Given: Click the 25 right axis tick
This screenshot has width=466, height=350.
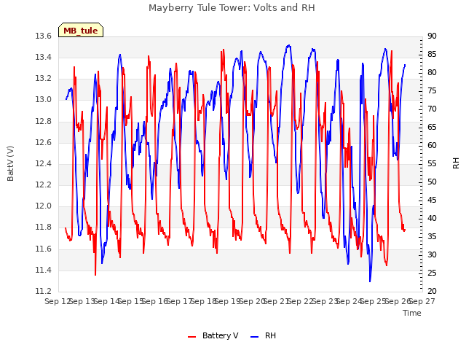Looking at the screenshot, I should (x=432, y=273).
